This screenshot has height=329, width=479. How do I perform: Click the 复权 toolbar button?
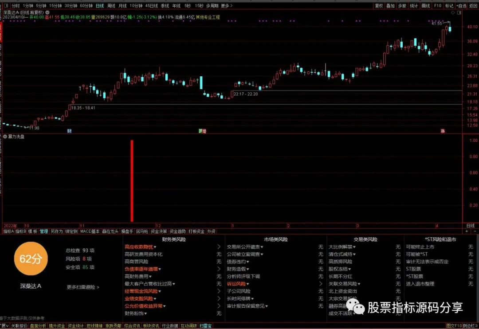click(379, 5)
